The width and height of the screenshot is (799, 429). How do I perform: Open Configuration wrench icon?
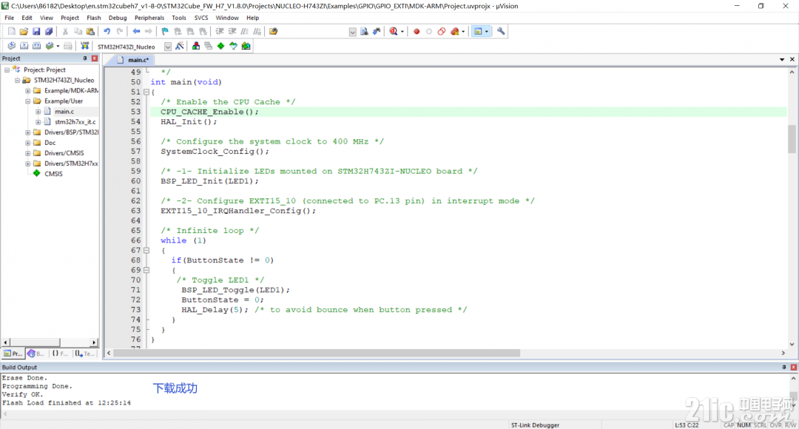pos(501,32)
